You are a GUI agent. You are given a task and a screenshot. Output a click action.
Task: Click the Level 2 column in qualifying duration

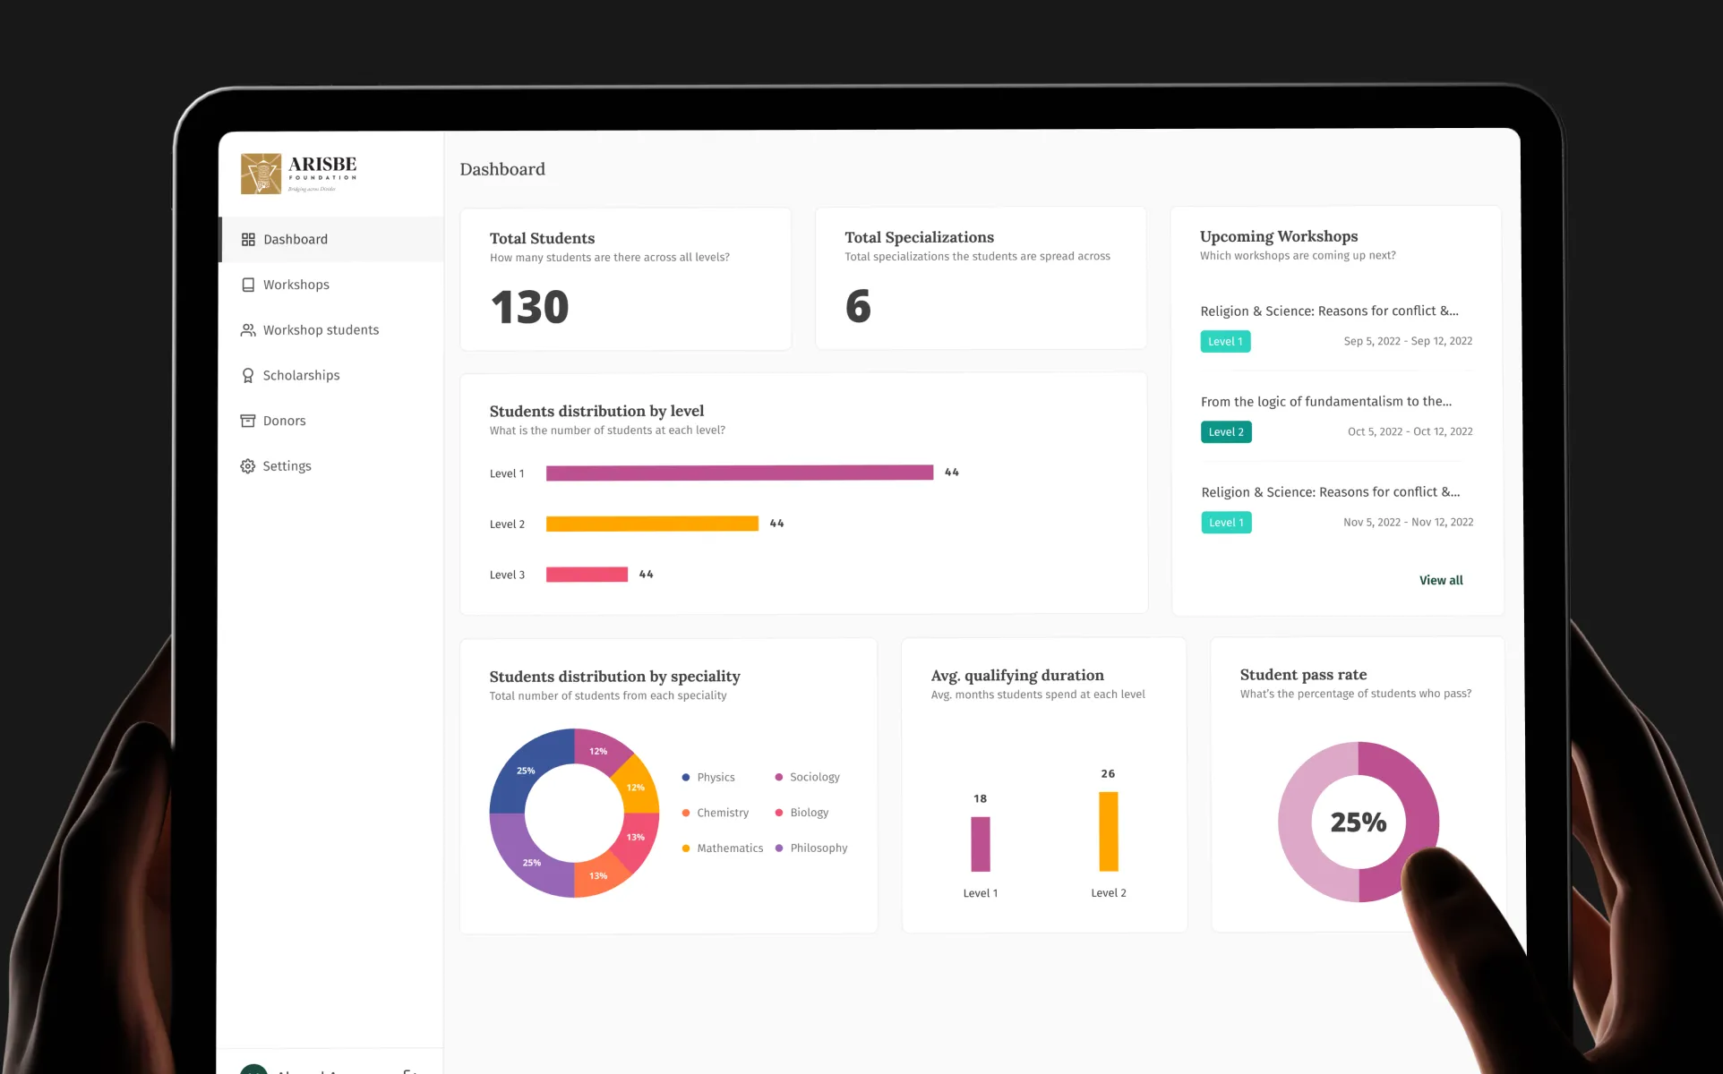click(x=1109, y=831)
